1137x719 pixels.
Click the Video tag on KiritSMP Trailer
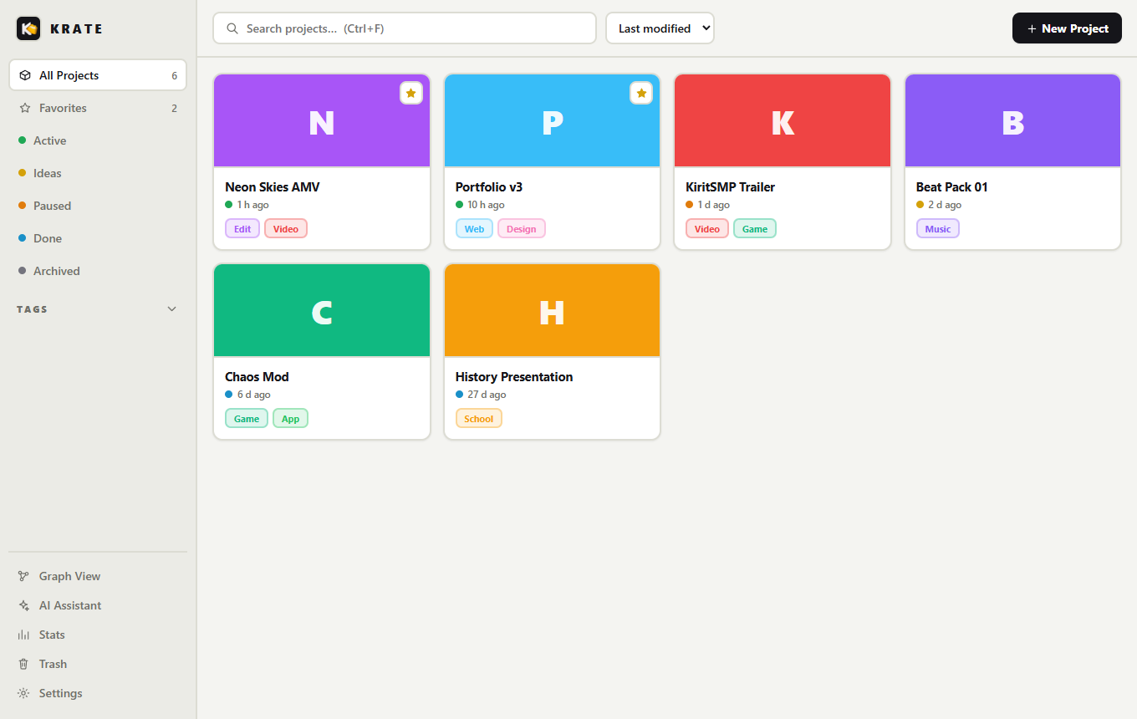707,228
